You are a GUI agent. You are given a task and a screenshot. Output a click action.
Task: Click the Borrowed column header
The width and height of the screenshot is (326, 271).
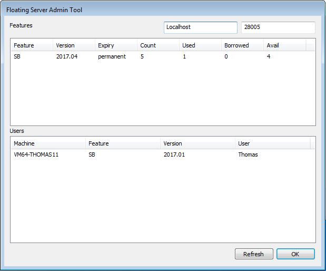click(x=242, y=45)
